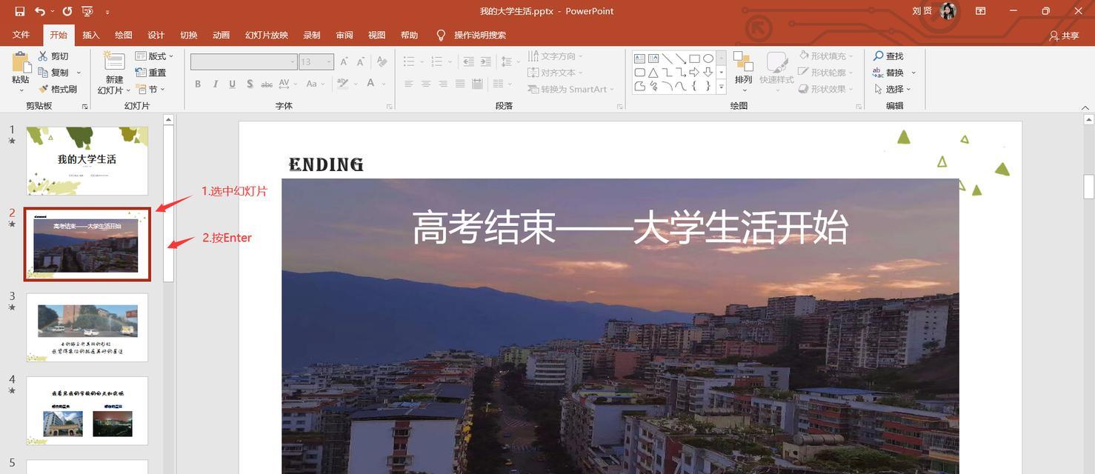Open the Select (选择) dropdown
1095x474 pixels.
pyautogui.click(x=892, y=89)
